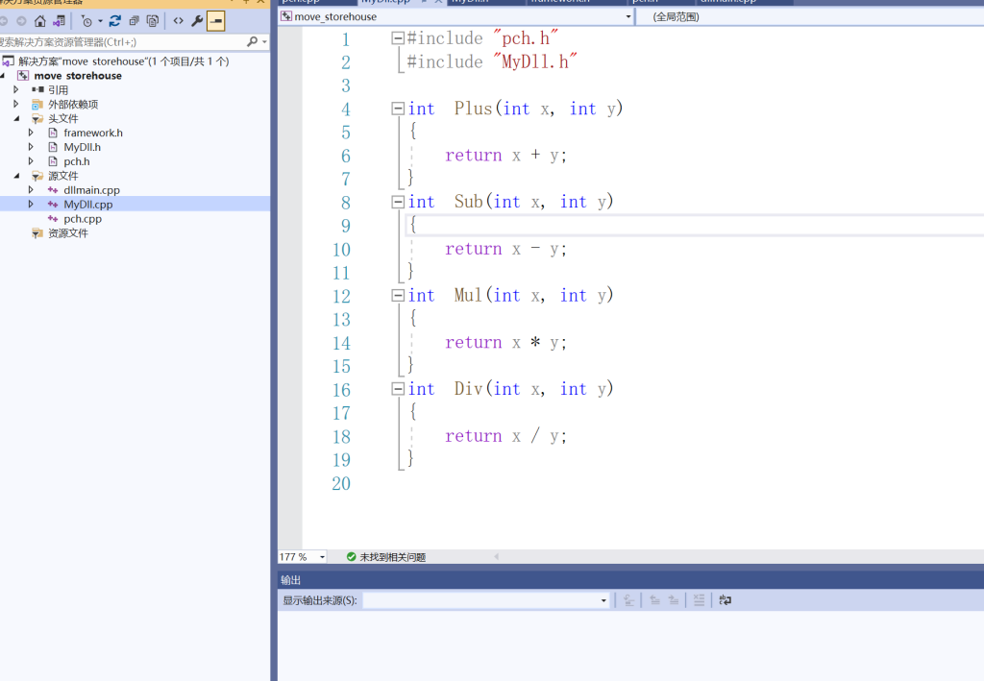
Task: Toggle Show All Files in Solution Explorer
Action: (152, 21)
